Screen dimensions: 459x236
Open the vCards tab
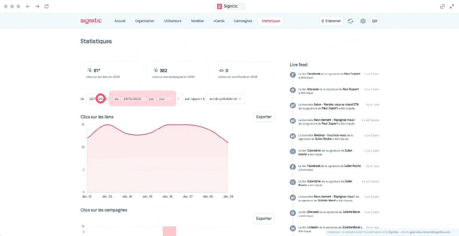pyautogui.click(x=219, y=21)
